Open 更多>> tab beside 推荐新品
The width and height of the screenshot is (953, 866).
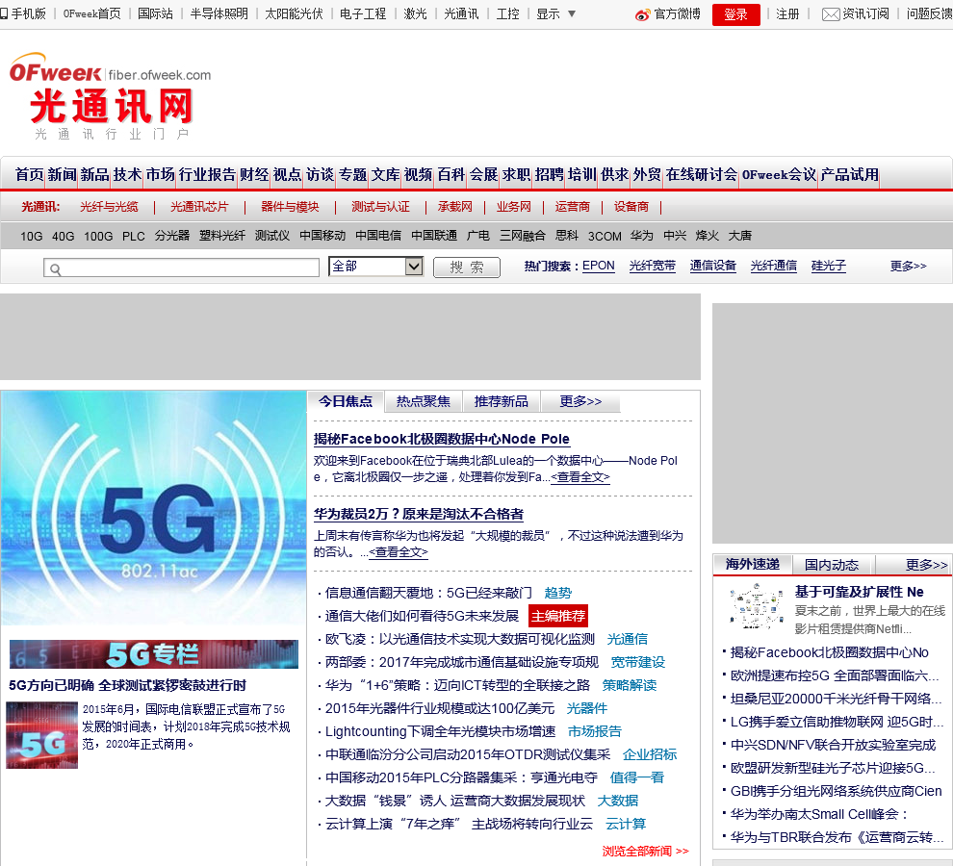pyautogui.click(x=580, y=401)
